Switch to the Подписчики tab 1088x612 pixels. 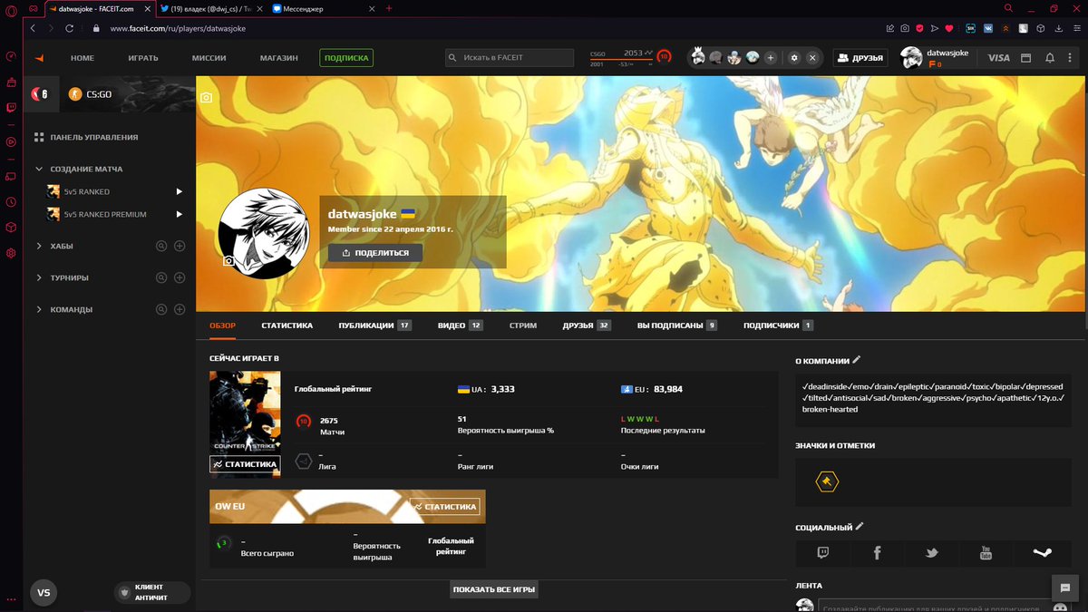[778, 325]
